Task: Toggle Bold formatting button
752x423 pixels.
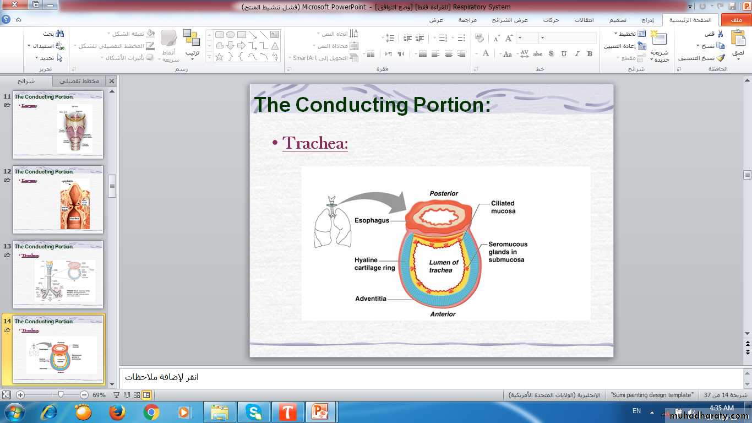Action: pos(590,54)
